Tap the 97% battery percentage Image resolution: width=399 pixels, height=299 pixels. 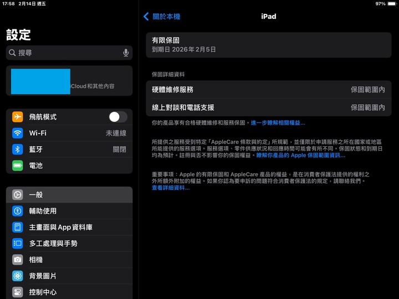(x=380, y=3)
